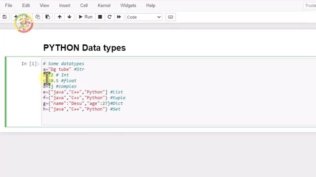Open the Edit menu
Image resolution: width=316 pixels, height=177 pixels.
click(x=26, y=5)
